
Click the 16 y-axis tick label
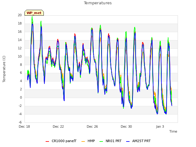(20, 32)
